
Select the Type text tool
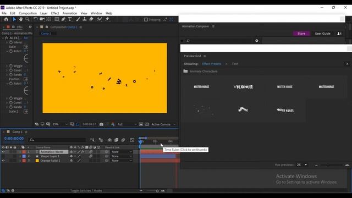pyautogui.click(x=70, y=19)
